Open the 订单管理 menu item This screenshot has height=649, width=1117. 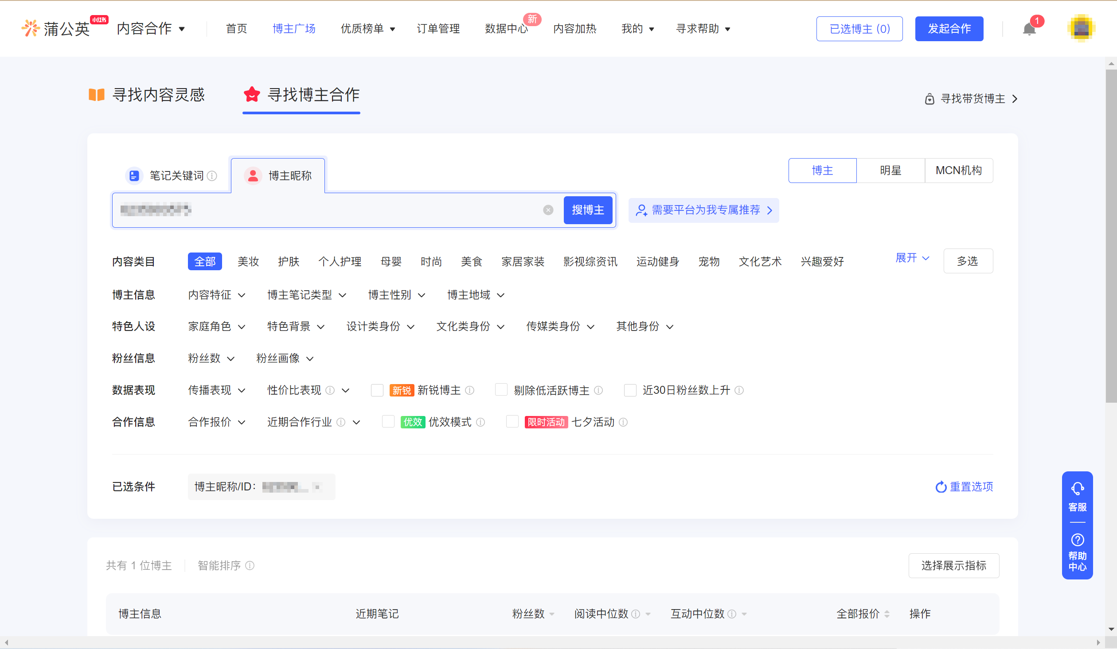pyautogui.click(x=438, y=29)
